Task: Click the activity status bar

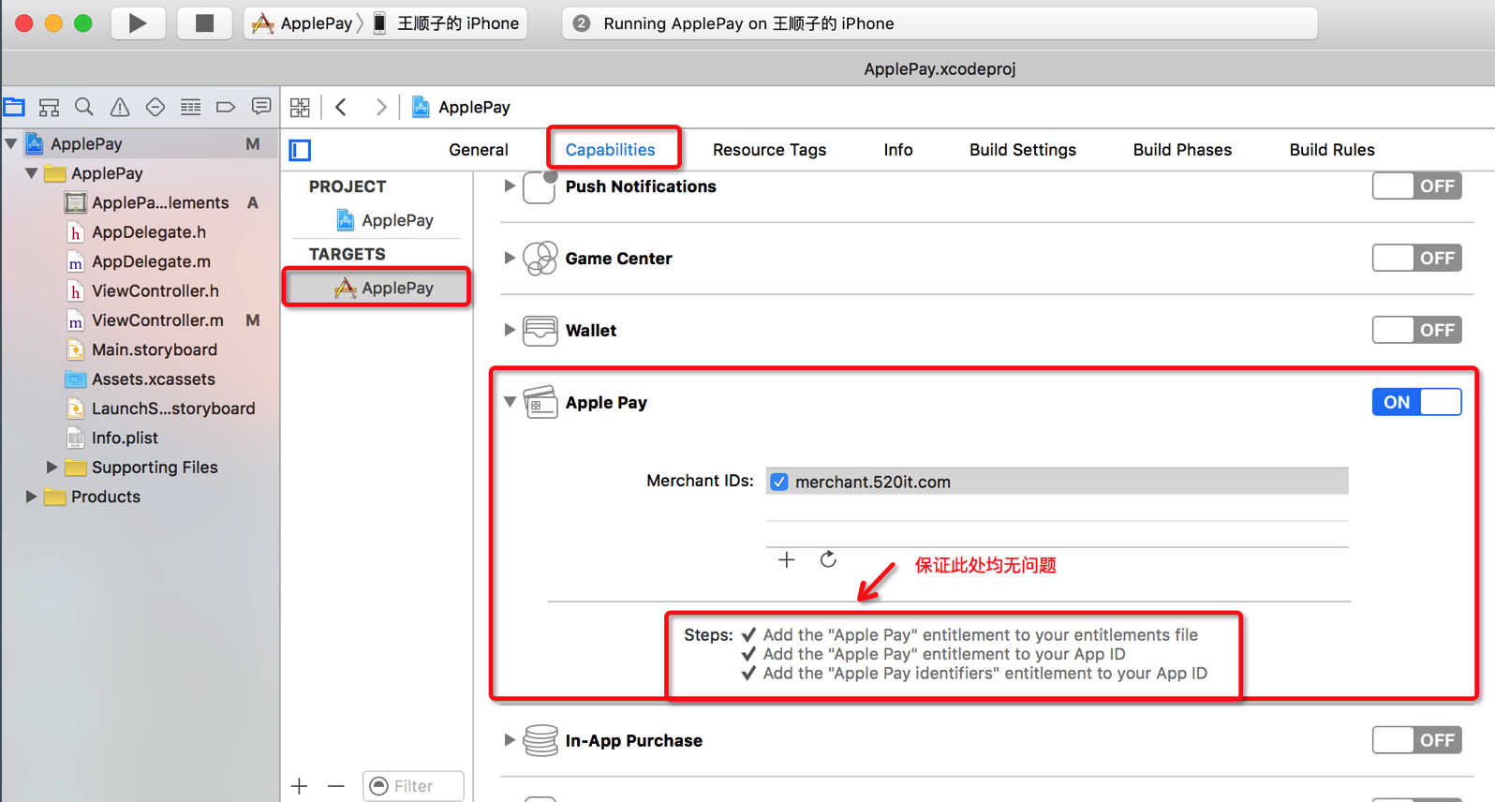Action: (940, 23)
